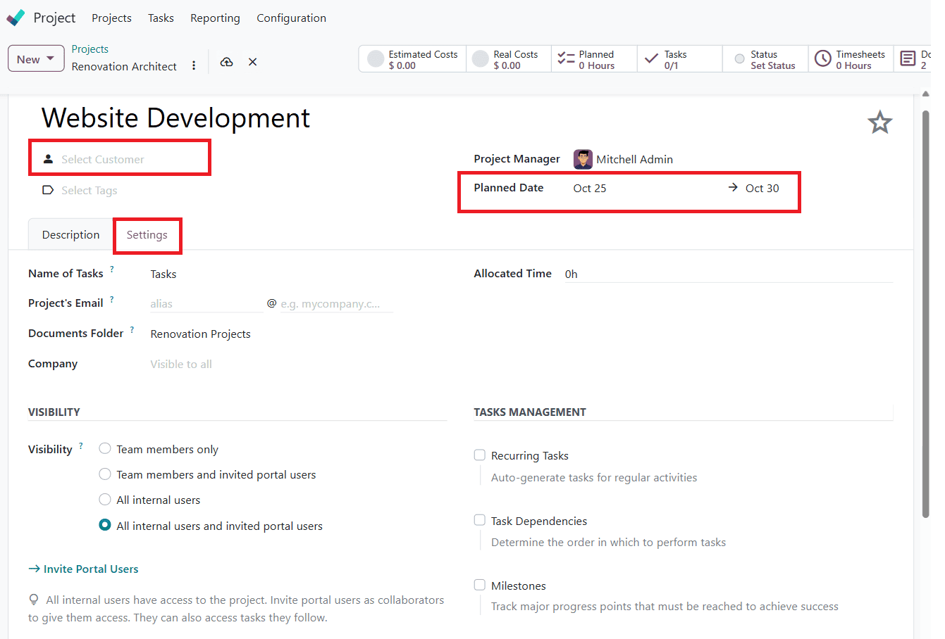Click the project email alias field
945x639 pixels.
(206, 304)
